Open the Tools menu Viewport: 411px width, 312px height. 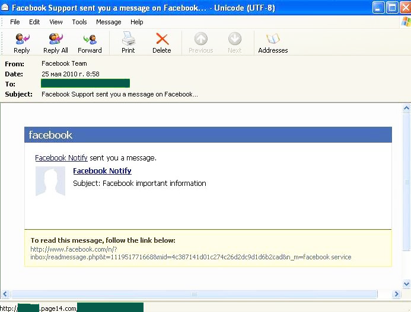79,22
